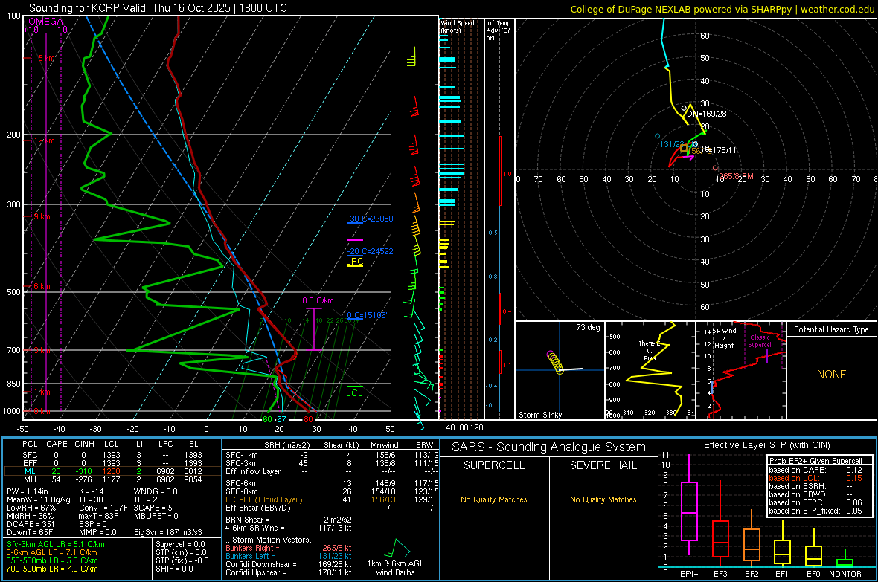The width and height of the screenshot is (878, 582).
Task: Select the 'Classic Supercell' label
Action: click(760, 341)
